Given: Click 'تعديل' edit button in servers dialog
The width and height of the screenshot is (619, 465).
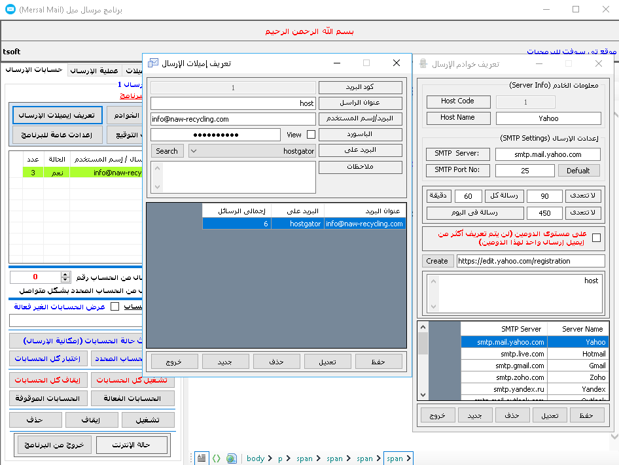Looking at the screenshot, I should 550,415.
